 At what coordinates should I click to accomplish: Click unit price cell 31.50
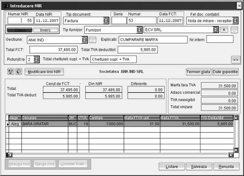142,124
